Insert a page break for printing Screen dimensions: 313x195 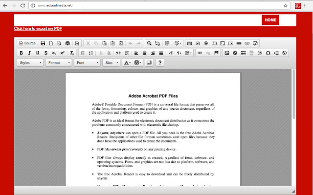276,53
